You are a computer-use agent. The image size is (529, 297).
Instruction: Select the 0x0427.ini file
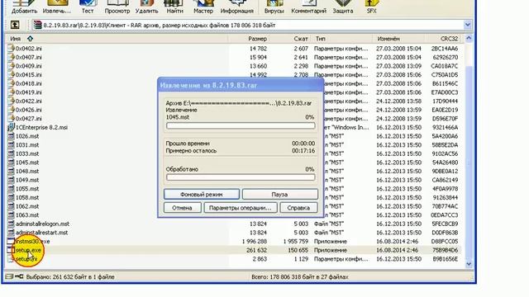[29, 119]
